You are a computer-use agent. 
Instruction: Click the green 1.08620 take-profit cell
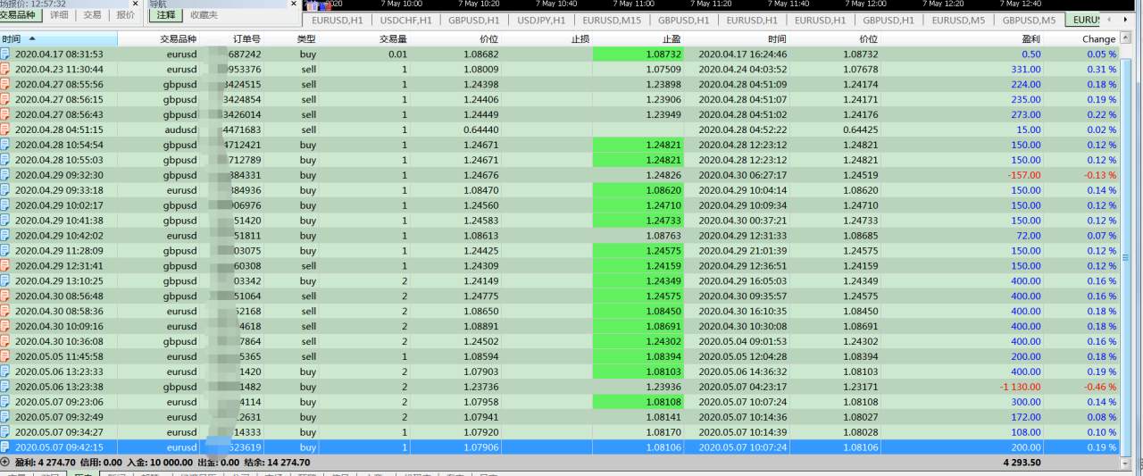[638, 190]
